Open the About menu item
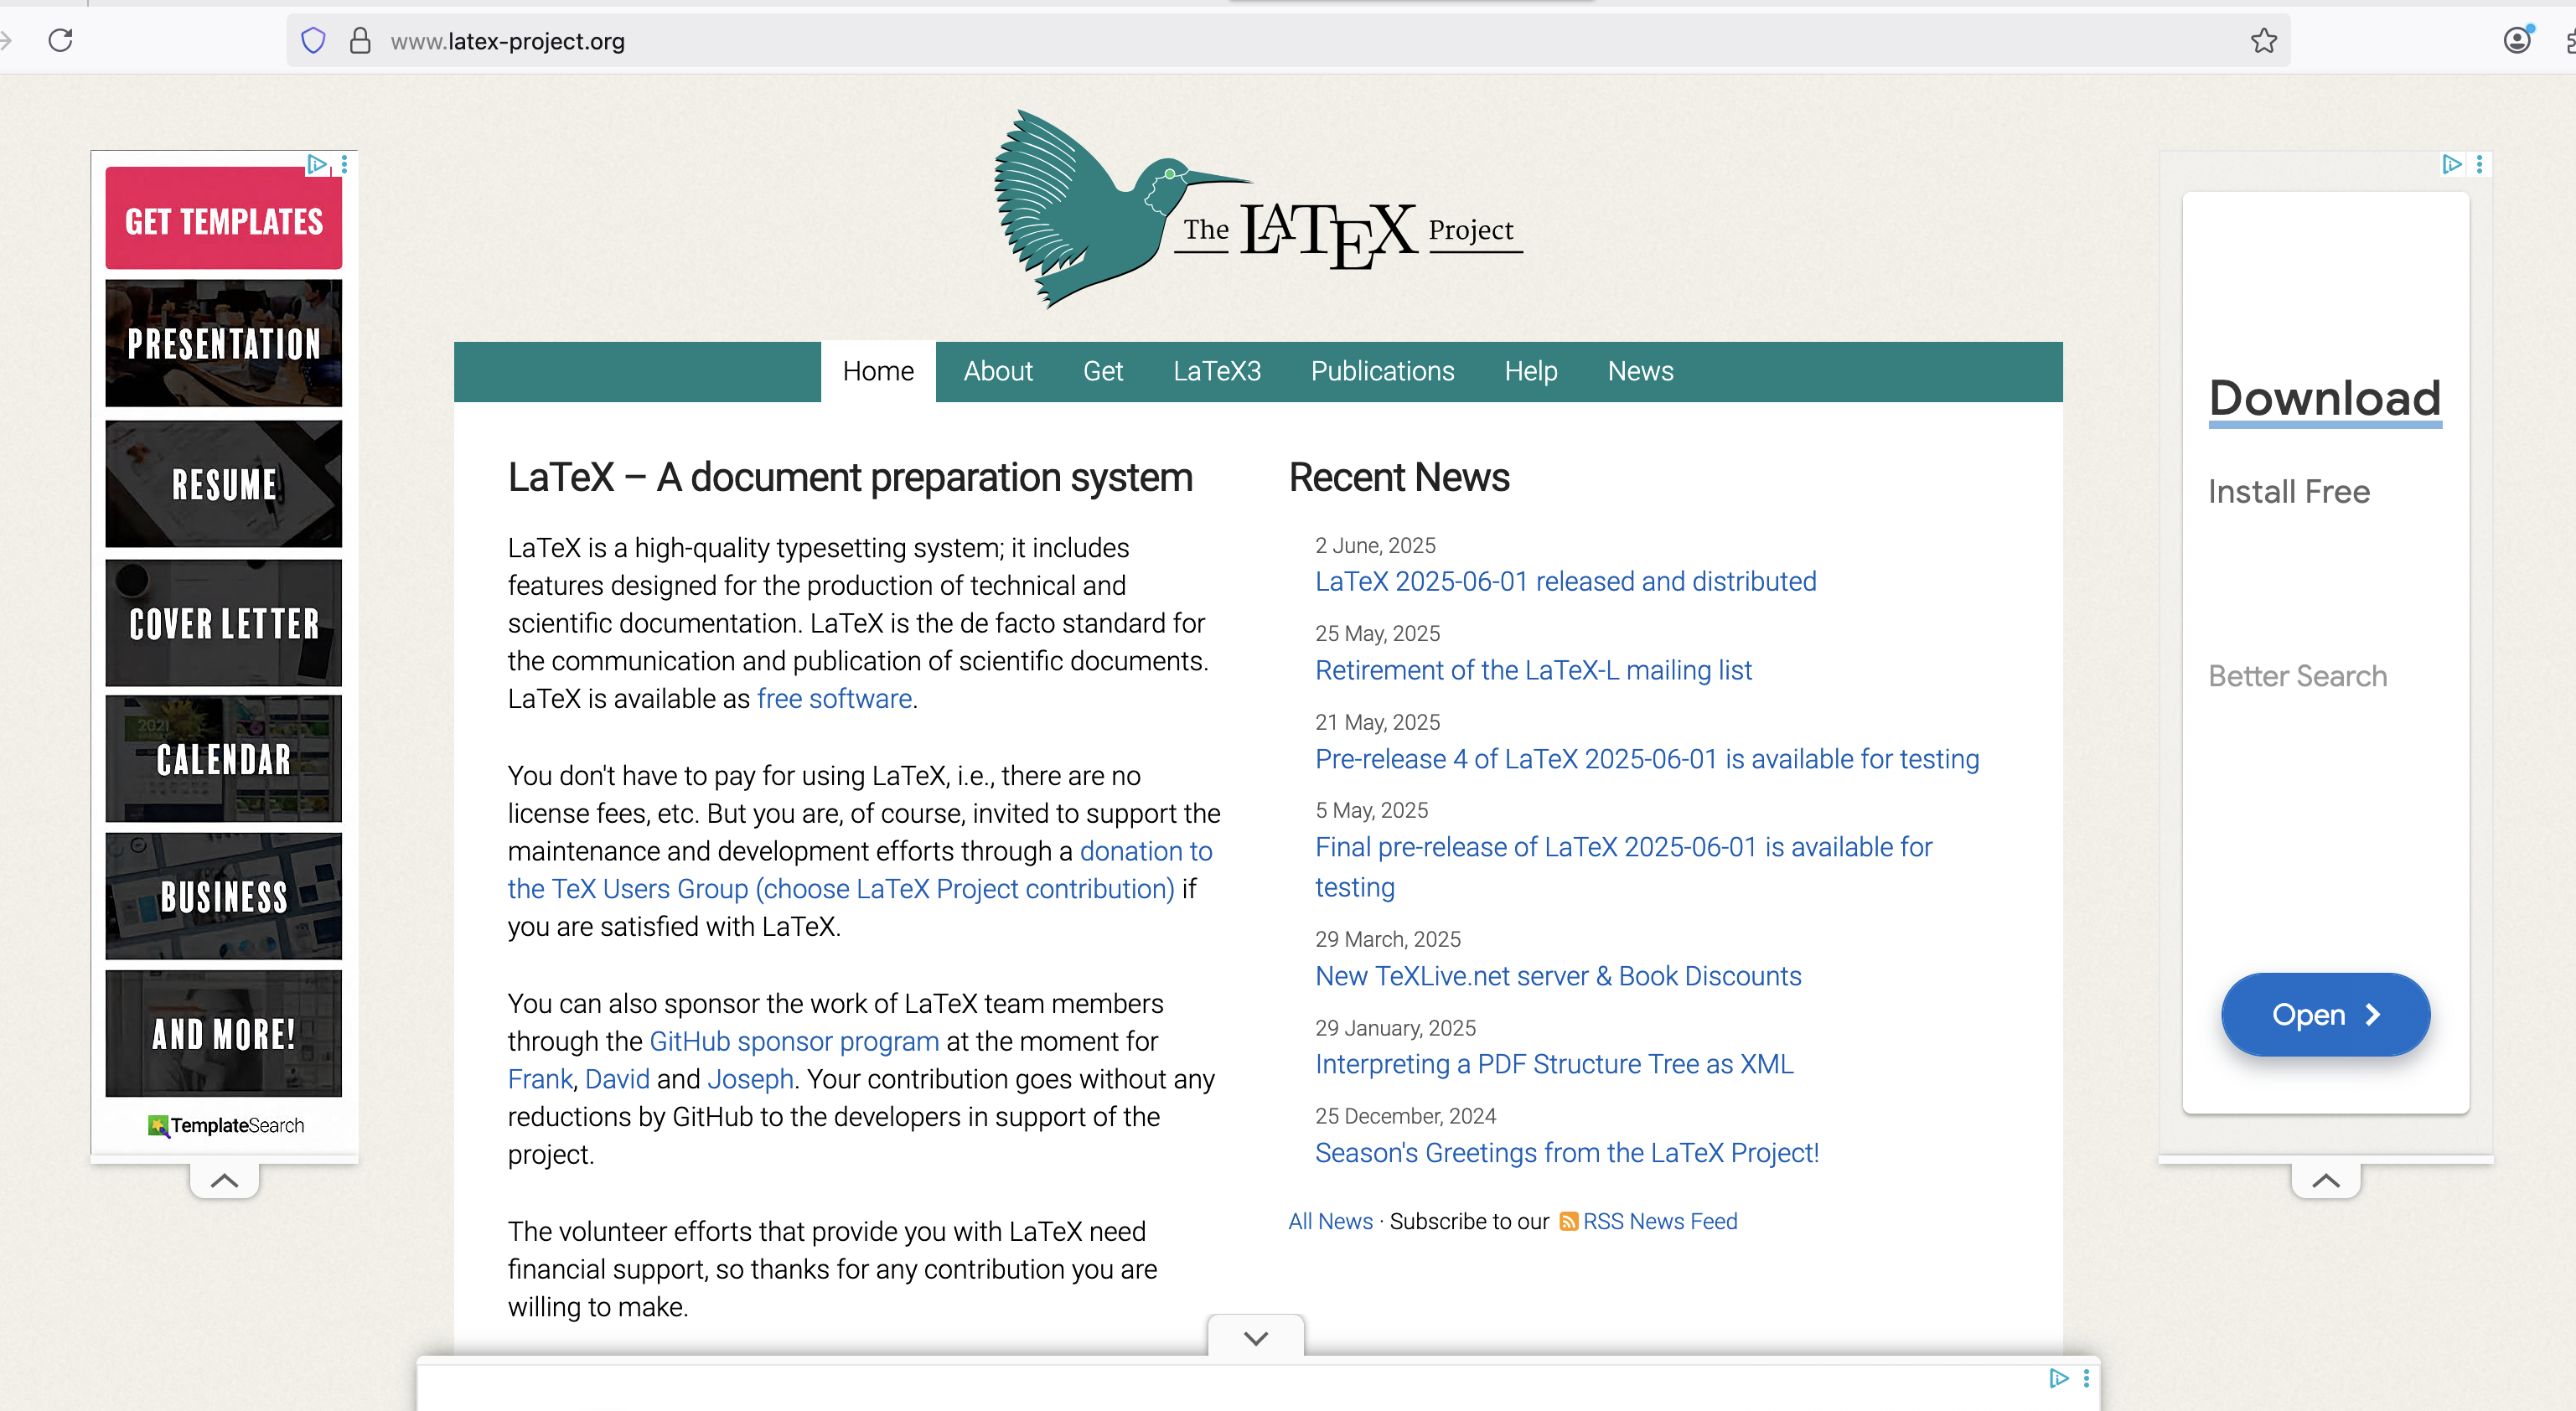Image resolution: width=2576 pixels, height=1411 pixels. pyautogui.click(x=998, y=371)
